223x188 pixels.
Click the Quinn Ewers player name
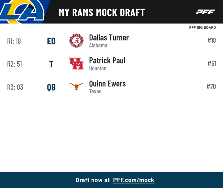(x=107, y=83)
